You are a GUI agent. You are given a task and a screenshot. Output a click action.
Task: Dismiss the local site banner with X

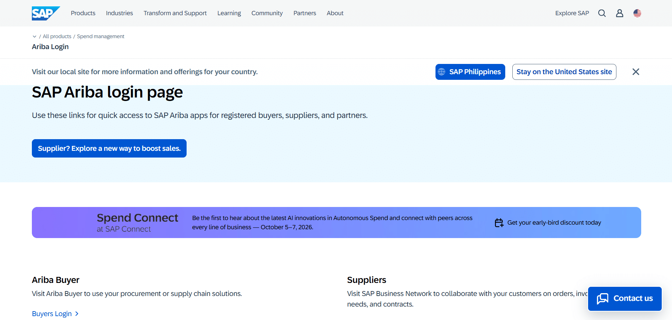coord(636,72)
